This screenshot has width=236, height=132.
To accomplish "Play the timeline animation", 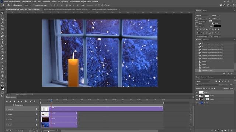I will [x=14, y=101].
